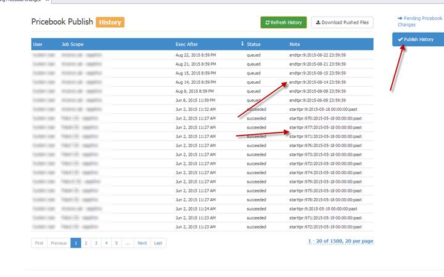The image size is (444, 277).
Task: Select the Aug 22, 2015 queued row
Action: click(x=202, y=55)
